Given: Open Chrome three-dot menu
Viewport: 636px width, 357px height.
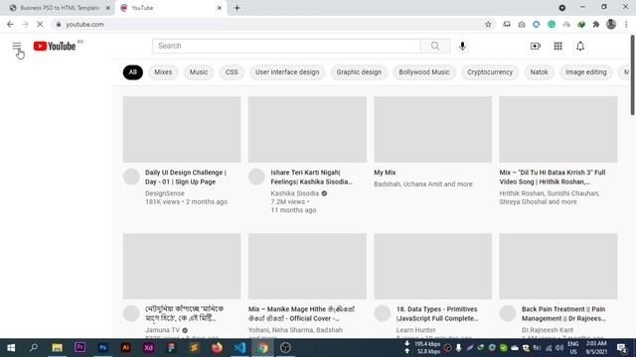Looking at the screenshot, I should coord(626,24).
